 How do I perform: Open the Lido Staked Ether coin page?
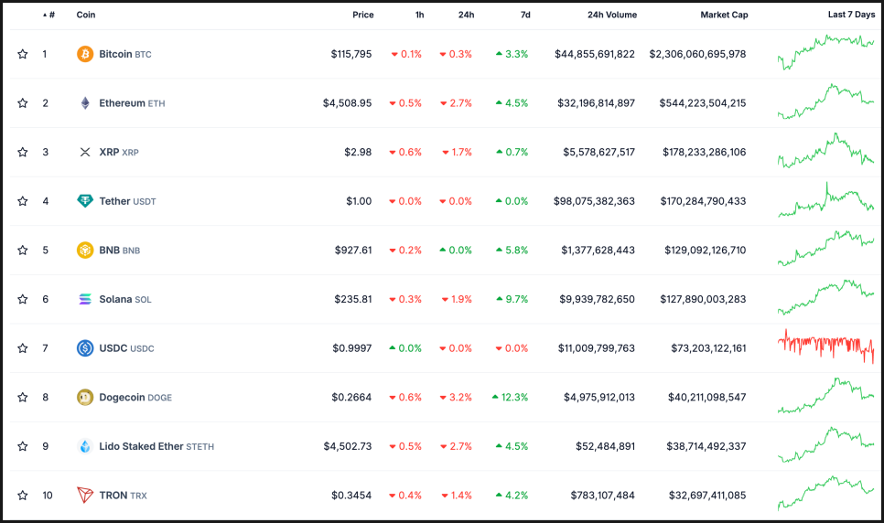point(142,446)
